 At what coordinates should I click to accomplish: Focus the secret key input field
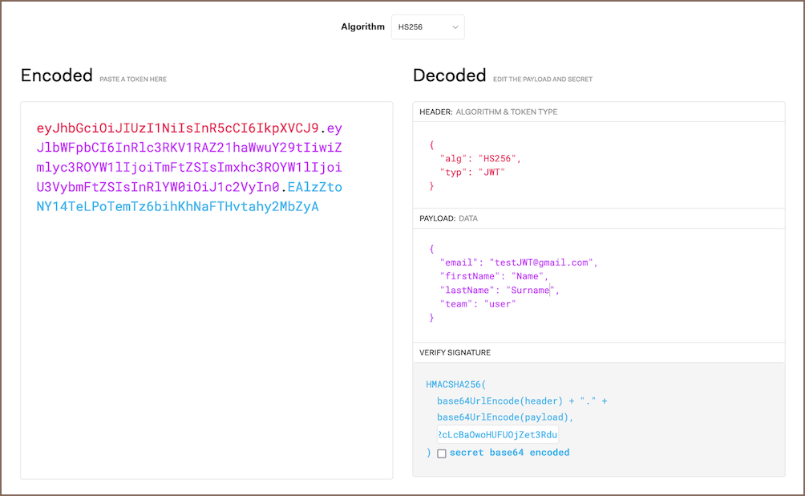pyautogui.click(x=497, y=435)
